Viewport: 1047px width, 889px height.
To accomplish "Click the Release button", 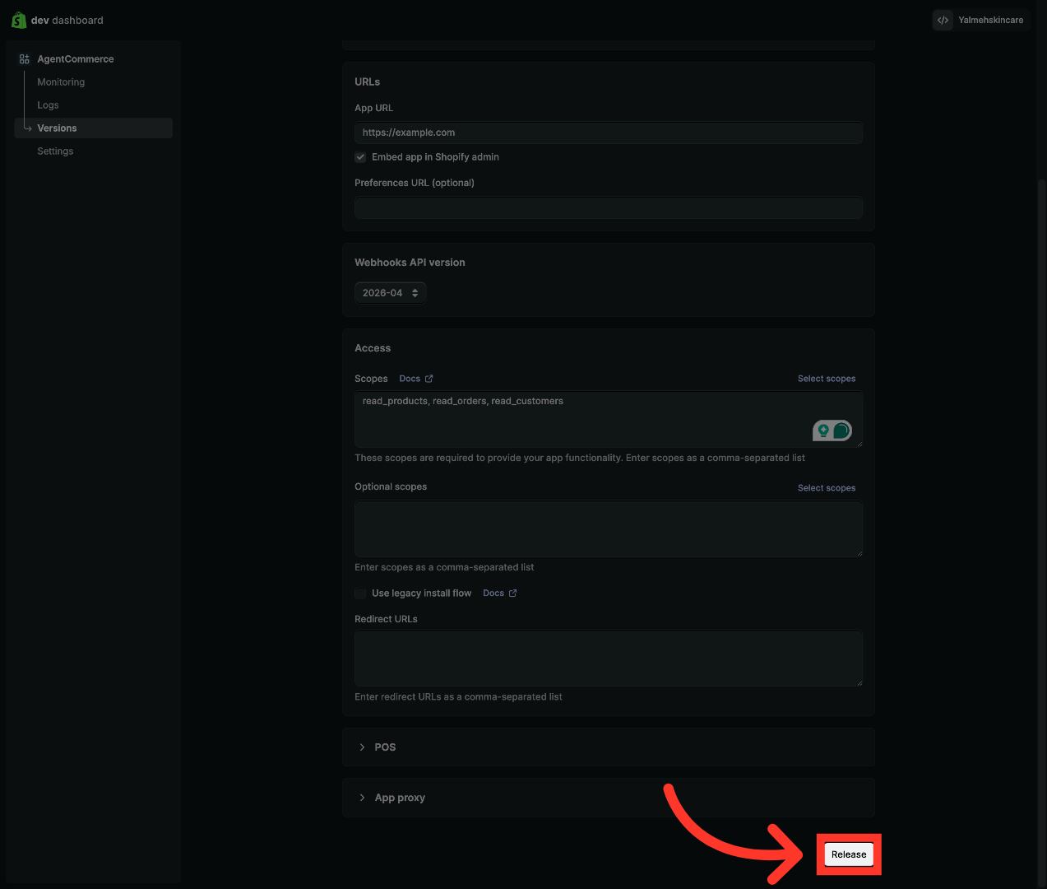I will click(x=849, y=854).
